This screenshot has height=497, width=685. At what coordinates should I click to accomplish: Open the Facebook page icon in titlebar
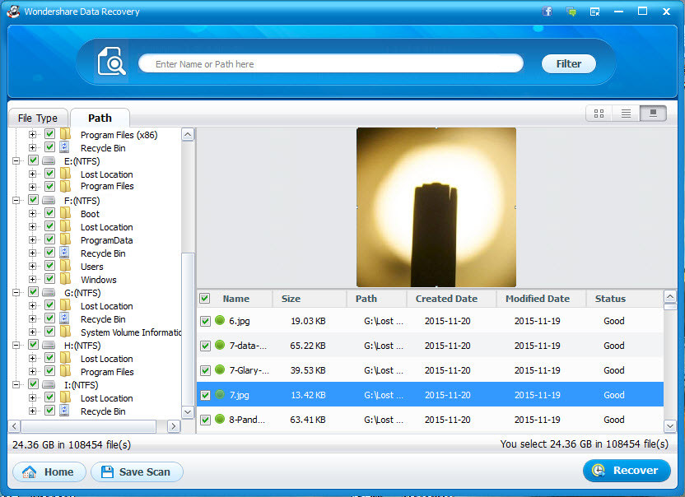[x=546, y=12]
